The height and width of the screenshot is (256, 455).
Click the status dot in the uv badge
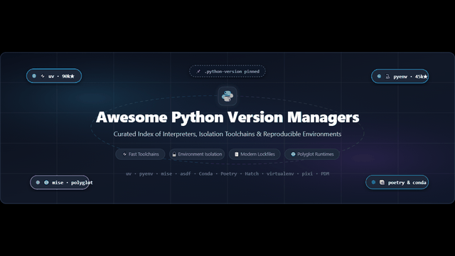tap(34, 76)
